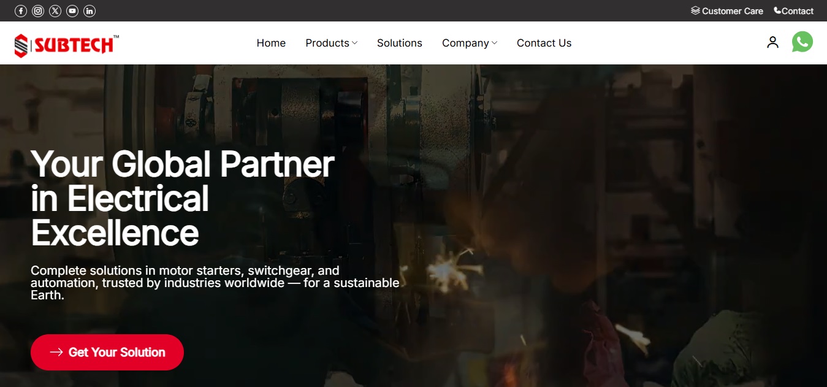
Task: Open Contact Us in the navigation
Action: pyautogui.click(x=544, y=43)
